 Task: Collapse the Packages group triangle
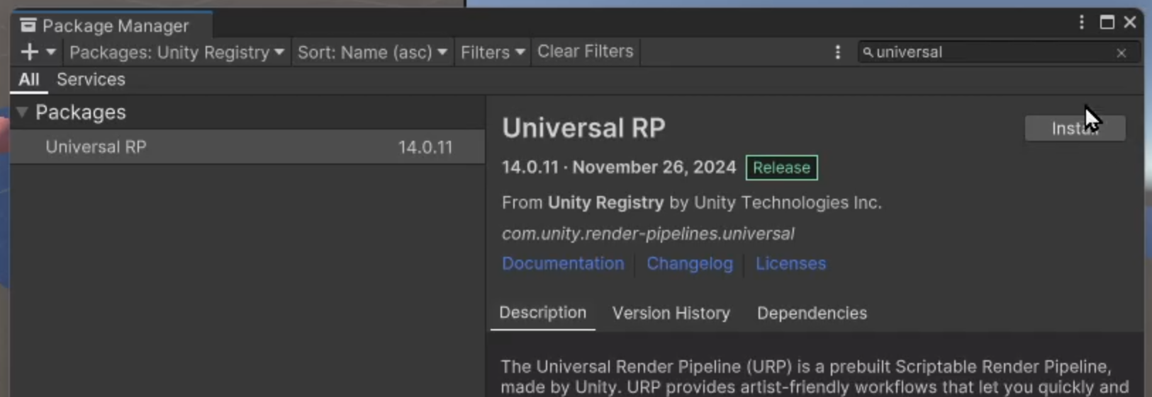[x=22, y=112]
